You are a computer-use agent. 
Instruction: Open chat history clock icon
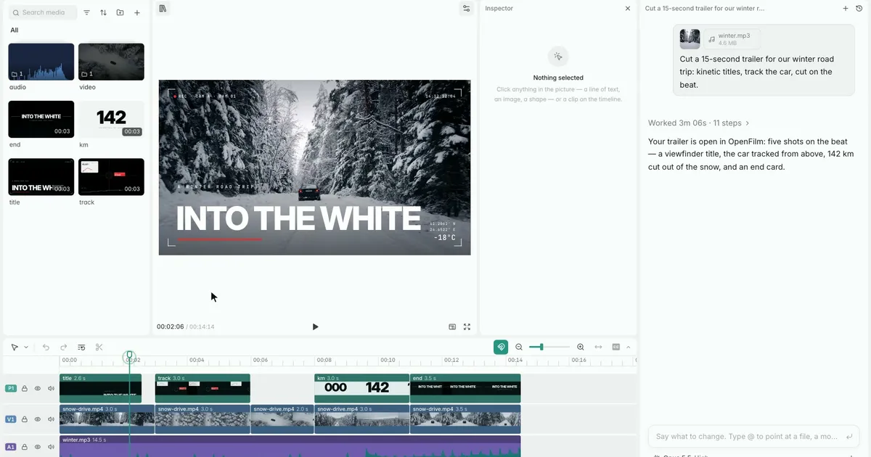pos(859,9)
